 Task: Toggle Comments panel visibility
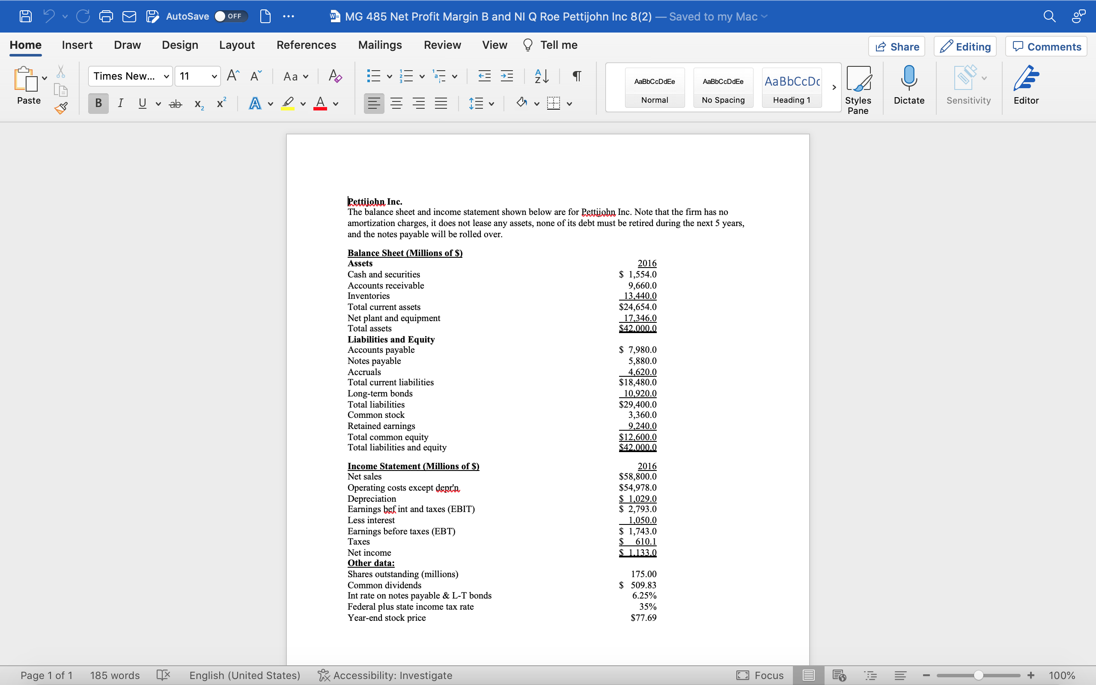pos(1047,45)
